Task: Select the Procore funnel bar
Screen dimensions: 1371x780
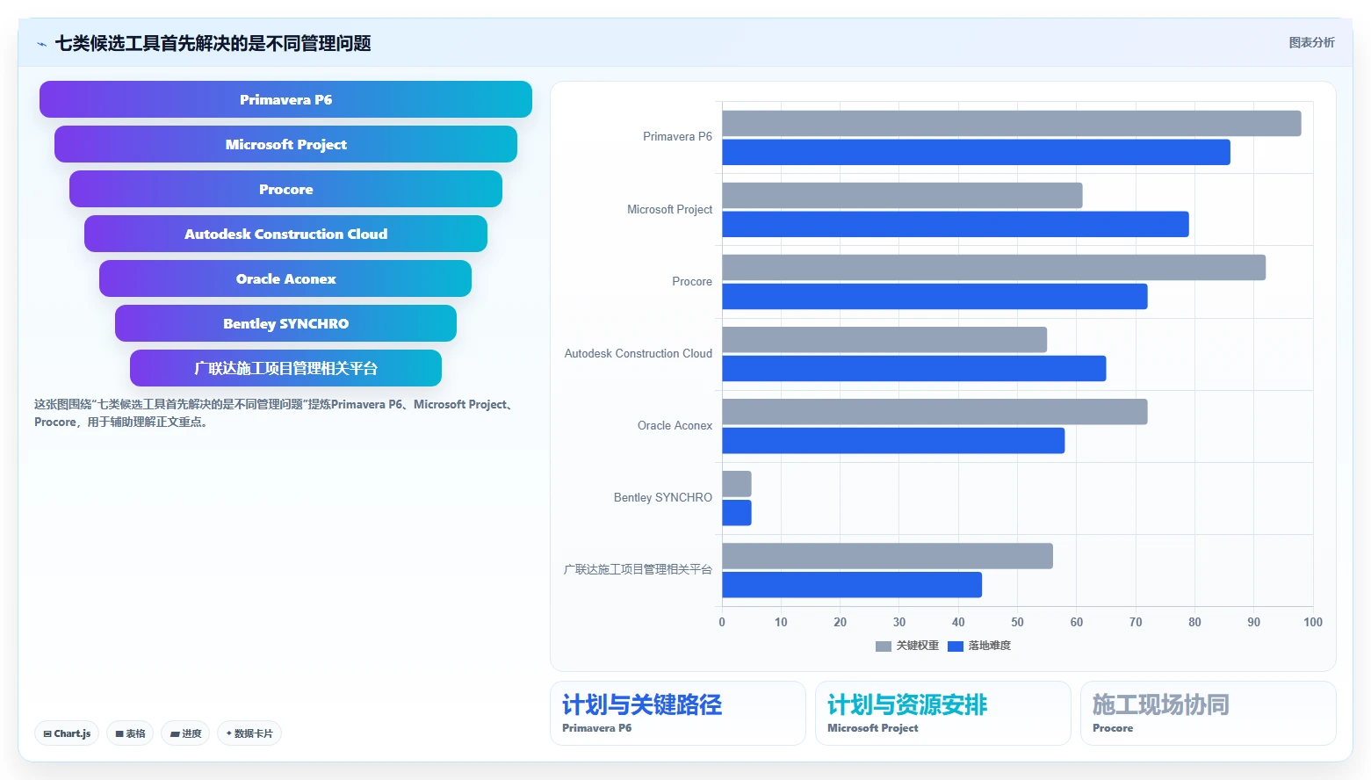Action: [x=285, y=189]
